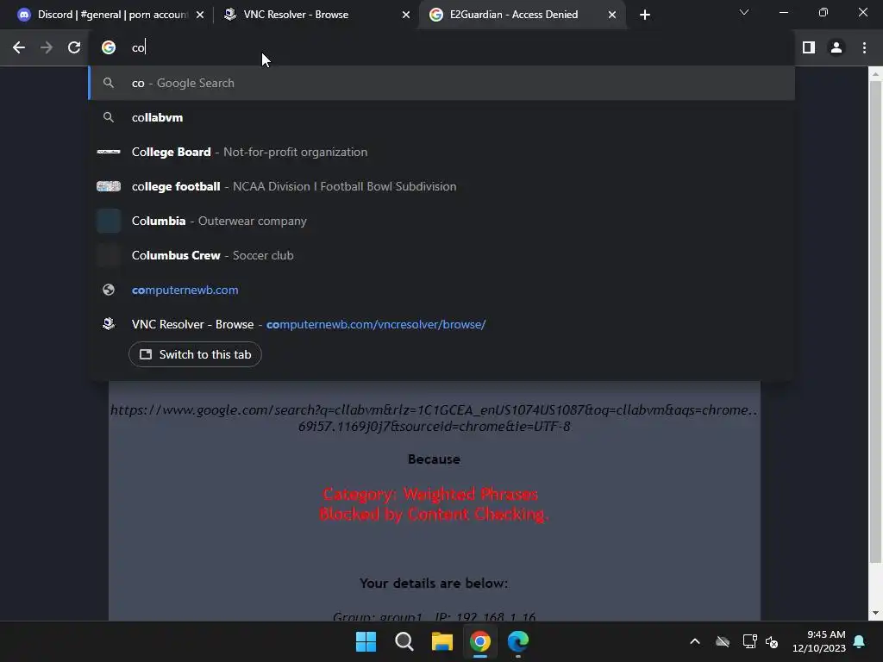Pick the Columbia outerwear company suggestion

[x=441, y=221]
